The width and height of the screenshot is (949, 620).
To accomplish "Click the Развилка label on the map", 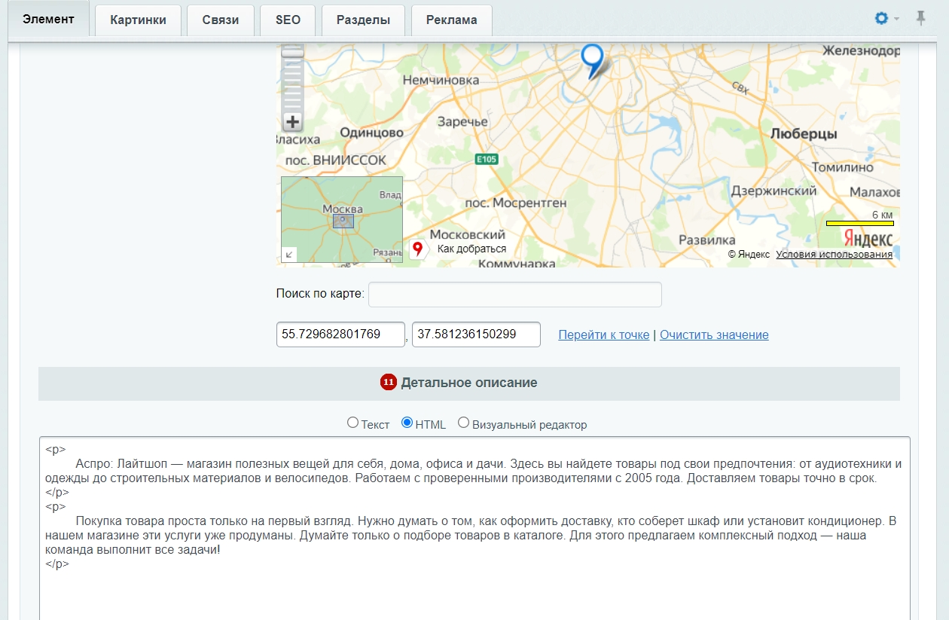I will coord(706,240).
